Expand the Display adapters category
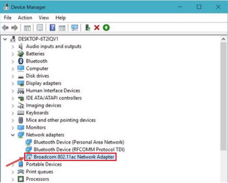 pos(13,83)
